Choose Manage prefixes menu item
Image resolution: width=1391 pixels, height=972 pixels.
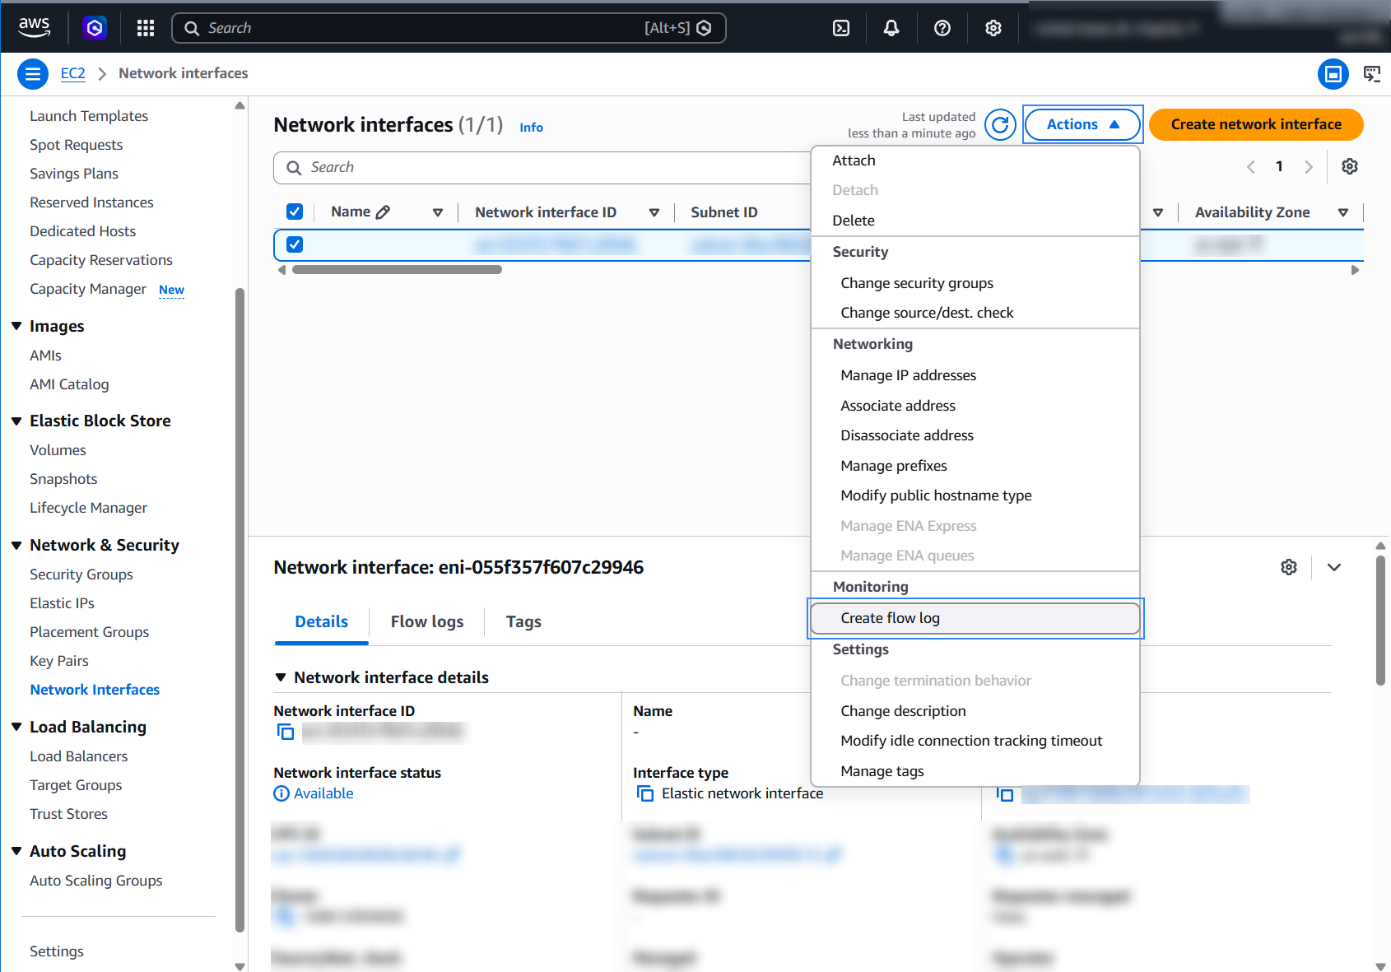pyautogui.click(x=975, y=466)
